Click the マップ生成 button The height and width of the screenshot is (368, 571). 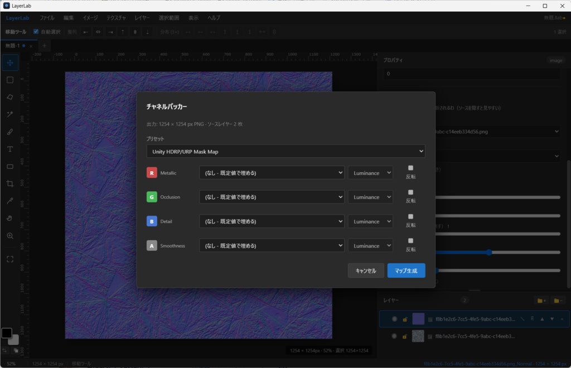click(x=406, y=270)
